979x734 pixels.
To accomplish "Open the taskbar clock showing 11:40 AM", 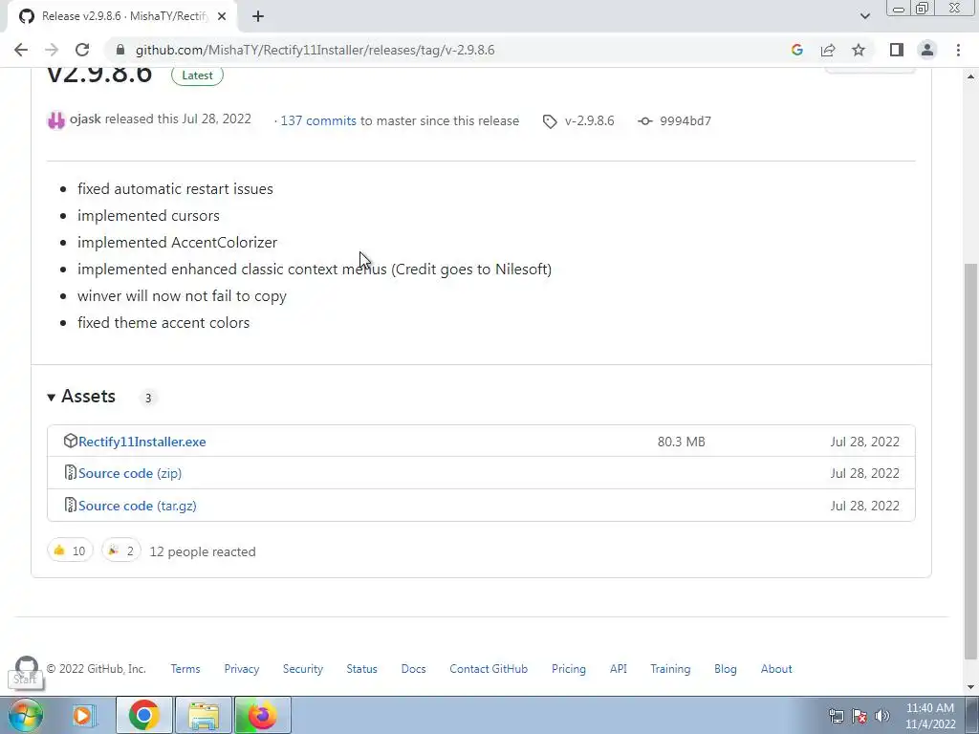I will [x=930, y=716].
